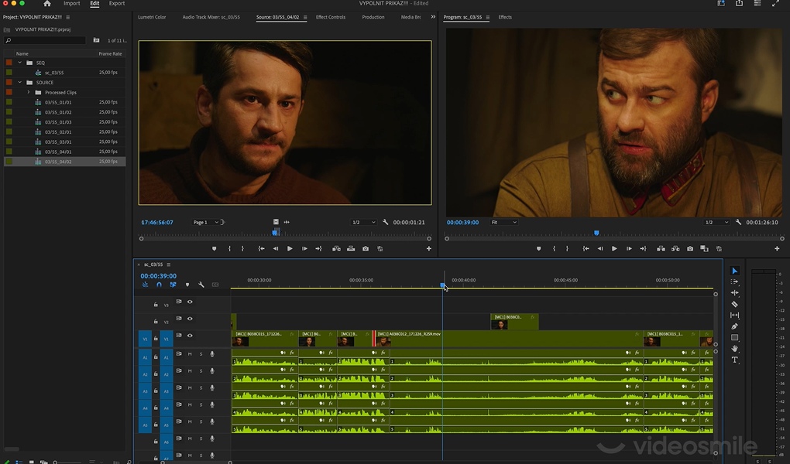Viewport: 790px width, 464px height.
Task: Click Program monitor playhead marker
Action: 596,233
